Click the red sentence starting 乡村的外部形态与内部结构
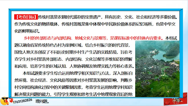 click(x=93, y=38)
